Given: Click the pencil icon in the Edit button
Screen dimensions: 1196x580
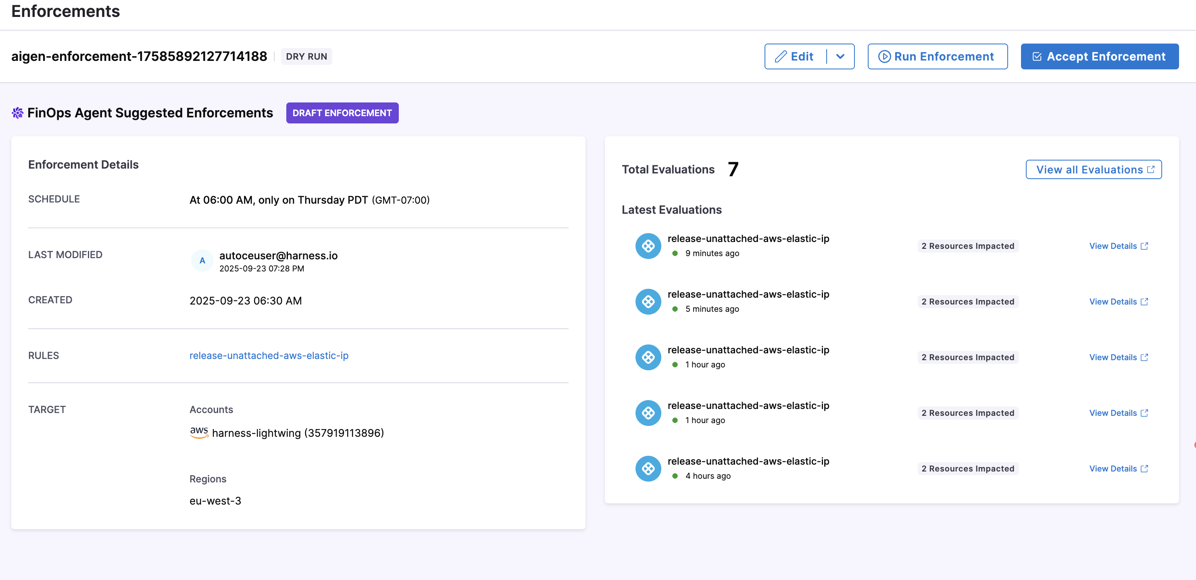Looking at the screenshot, I should [x=780, y=56].
